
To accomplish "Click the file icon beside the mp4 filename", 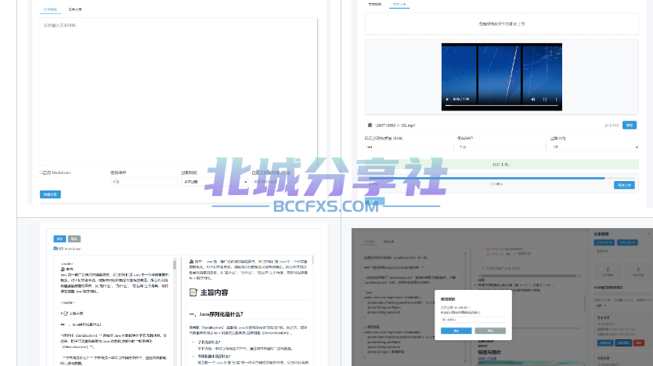I will tap(370, 125).
